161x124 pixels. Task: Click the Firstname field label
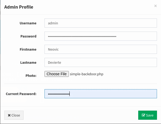pos(28,50)
